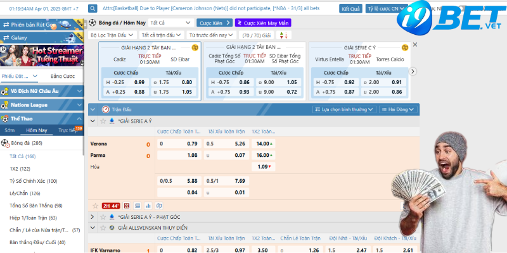Select the Bảng Cược tab
Viewport: 507px width, 253px height.
[x=61, y=76]
